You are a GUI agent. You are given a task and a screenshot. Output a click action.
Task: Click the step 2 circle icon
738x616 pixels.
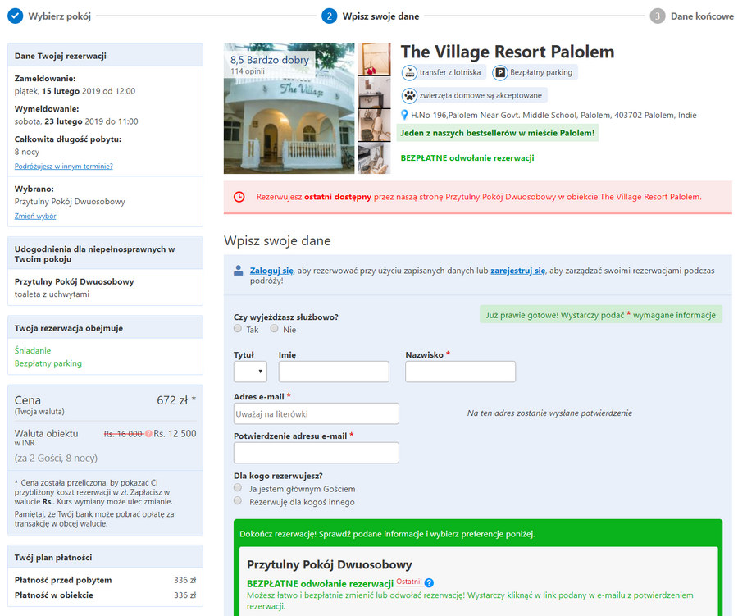click(x=329, y=16)
